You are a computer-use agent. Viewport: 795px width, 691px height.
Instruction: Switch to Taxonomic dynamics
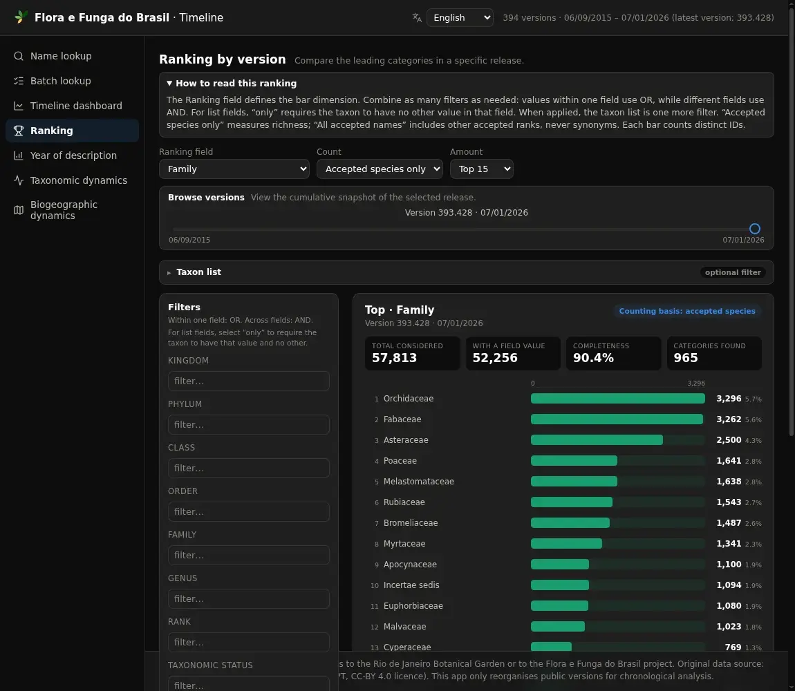[x=72, y=180]
